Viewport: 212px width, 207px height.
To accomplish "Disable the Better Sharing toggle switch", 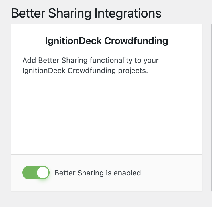I will [36, 173].
